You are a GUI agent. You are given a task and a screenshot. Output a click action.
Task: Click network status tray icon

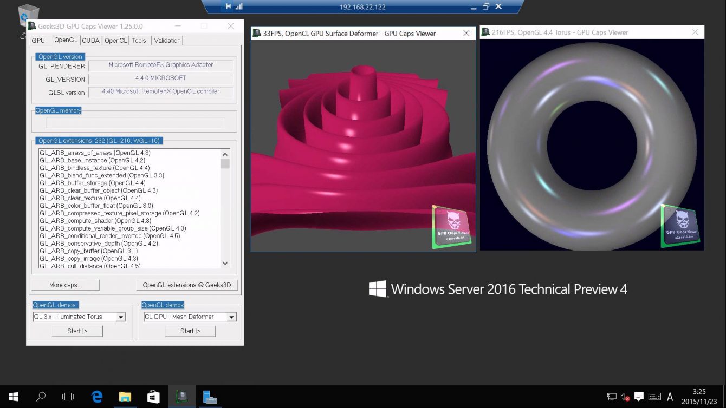(x=612, y=397)
